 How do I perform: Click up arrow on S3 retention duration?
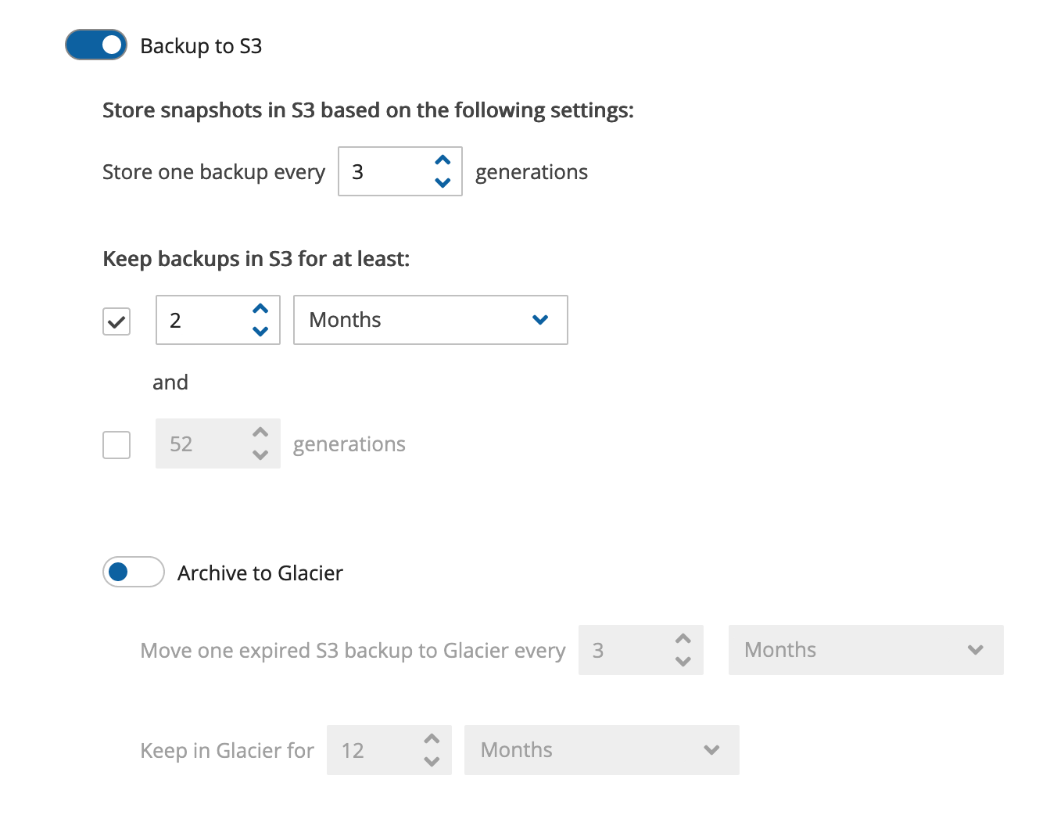coord(260,309)
